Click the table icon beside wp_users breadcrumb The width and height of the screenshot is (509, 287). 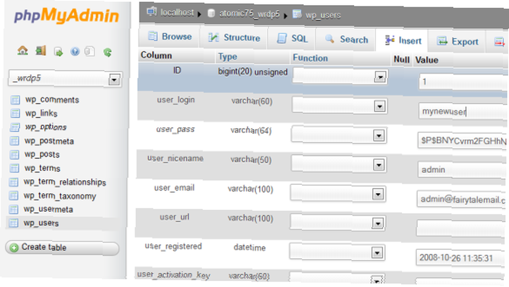coord(297,14)
